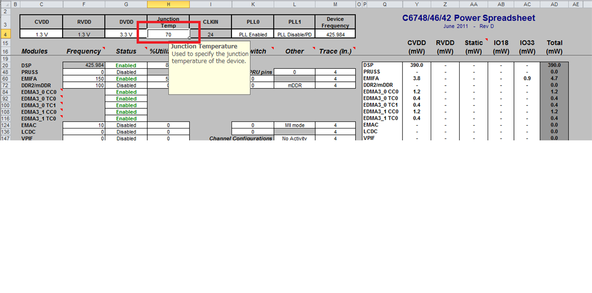Click the DDR2/mDDR frequency cell 100
592x293 pixels.
84,85
